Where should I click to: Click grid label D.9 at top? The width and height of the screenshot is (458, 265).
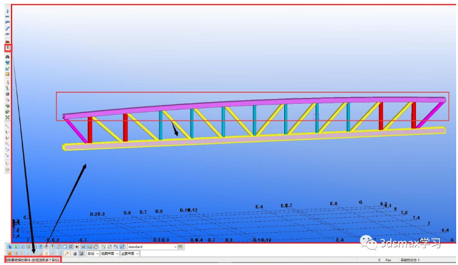tap(159, 212)
